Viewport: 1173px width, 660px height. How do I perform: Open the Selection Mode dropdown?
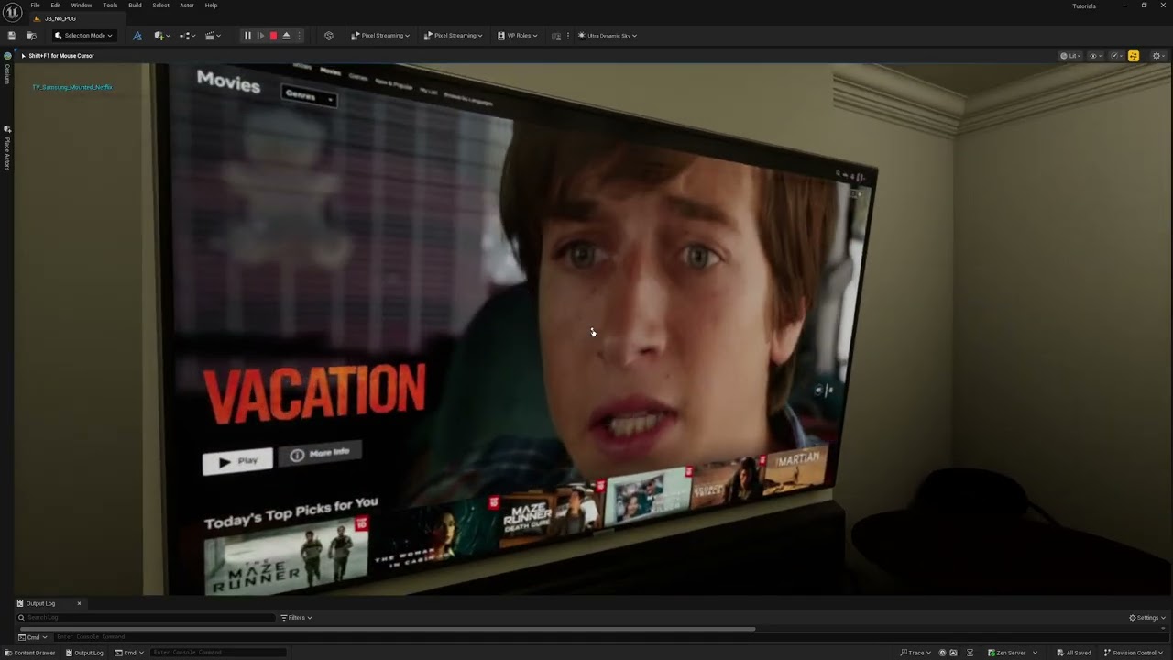click(83, 36)
